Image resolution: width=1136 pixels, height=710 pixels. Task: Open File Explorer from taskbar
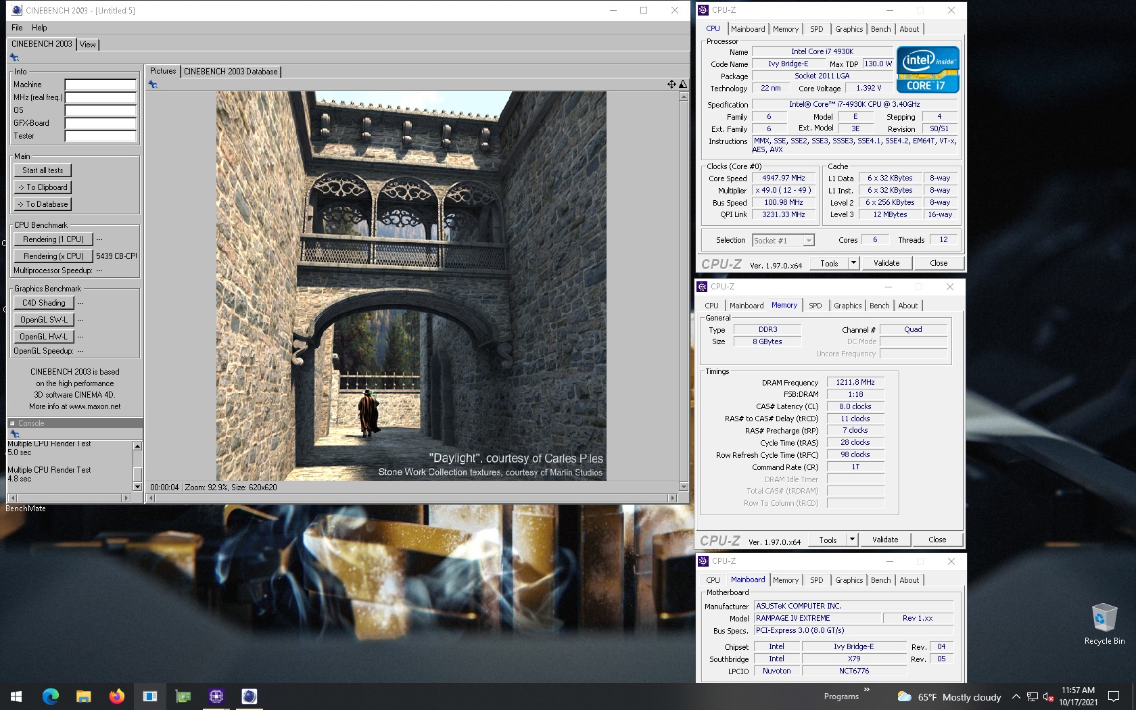(x=84, y=696)
